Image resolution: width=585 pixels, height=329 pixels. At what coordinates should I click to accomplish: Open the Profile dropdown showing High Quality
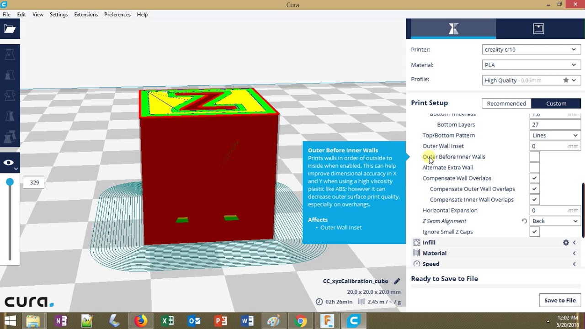click(532, 80)
